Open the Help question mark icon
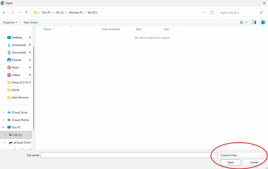The height and width of the screenshot is (169, 268). (263, 22)
